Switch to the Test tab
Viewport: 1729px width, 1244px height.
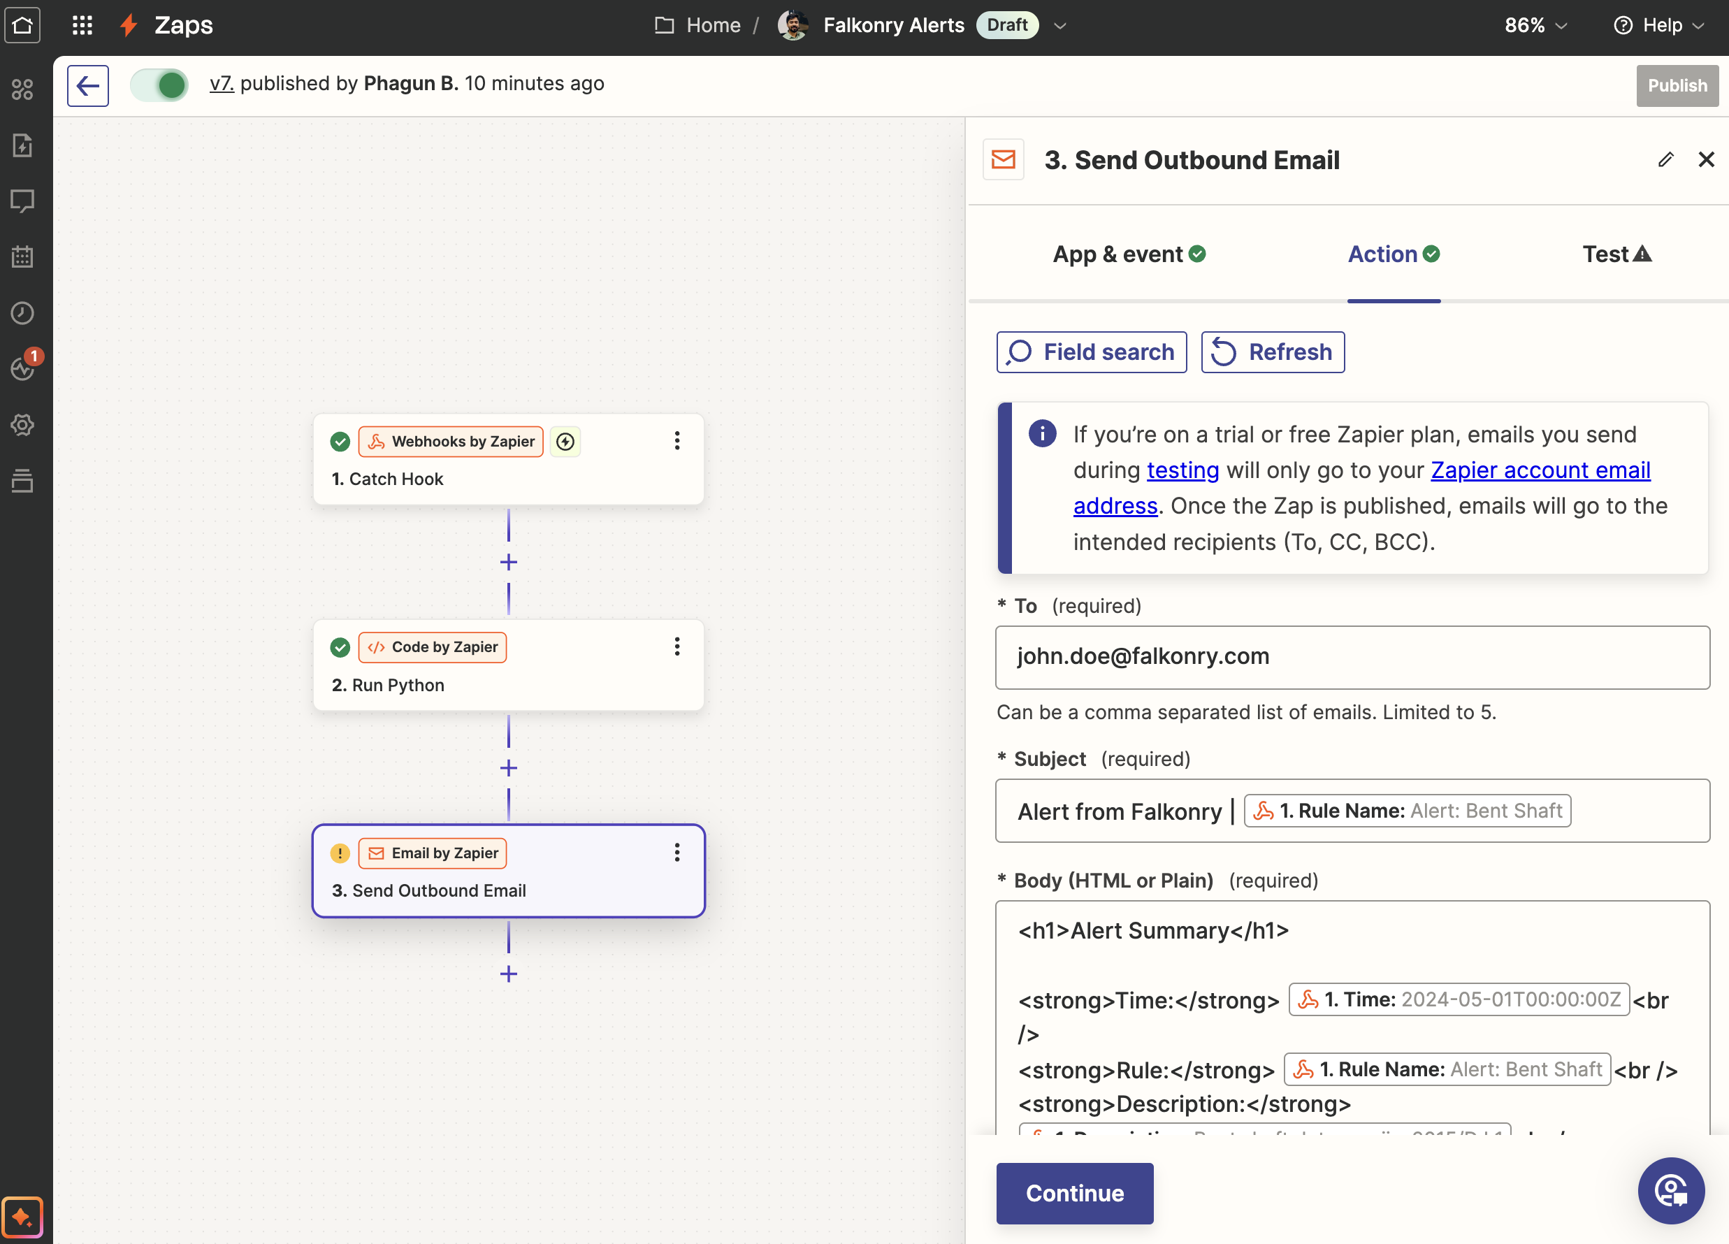(1617, 254)
